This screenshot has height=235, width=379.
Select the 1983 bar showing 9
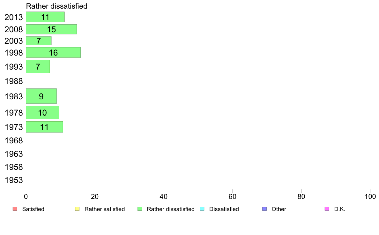coord(41,96)
